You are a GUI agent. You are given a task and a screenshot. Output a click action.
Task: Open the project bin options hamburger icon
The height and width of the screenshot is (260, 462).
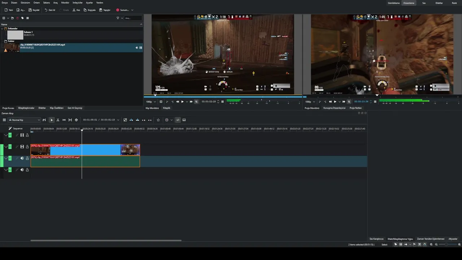(x=27, y=18)
